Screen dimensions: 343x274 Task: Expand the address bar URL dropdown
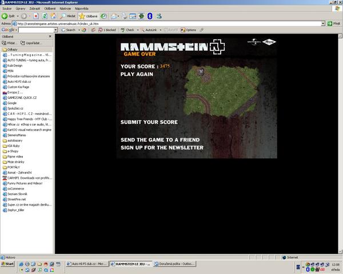coord(323,23)
